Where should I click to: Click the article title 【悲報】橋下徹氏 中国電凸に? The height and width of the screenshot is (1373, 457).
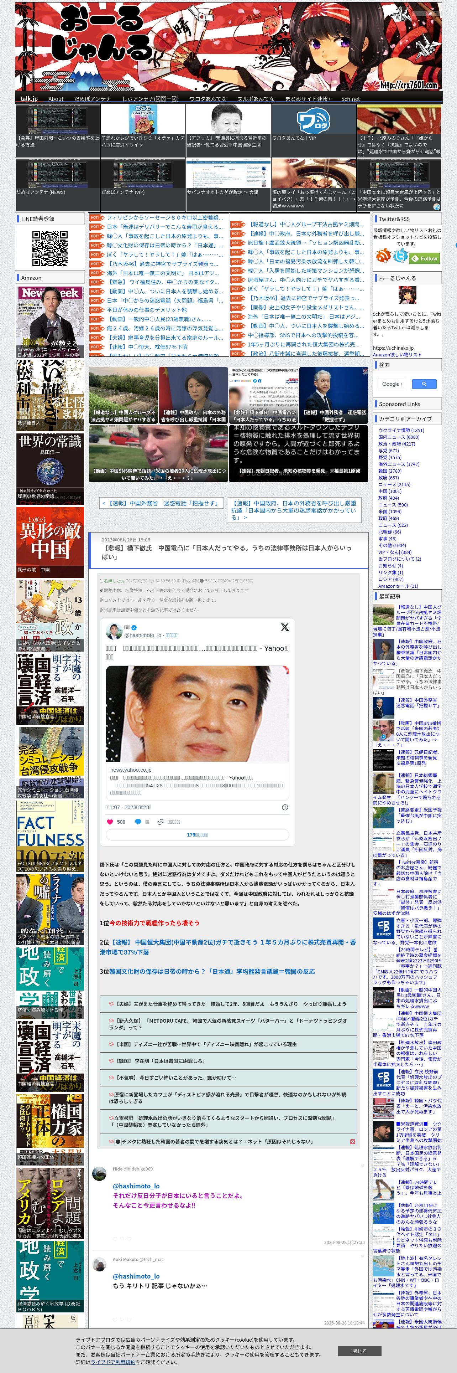point(226,552)
